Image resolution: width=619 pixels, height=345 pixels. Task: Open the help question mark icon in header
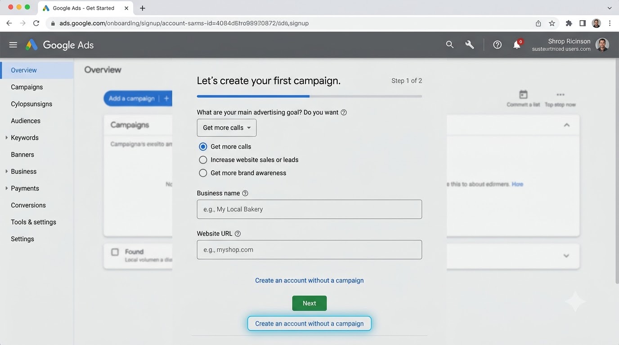coord(497,44)
